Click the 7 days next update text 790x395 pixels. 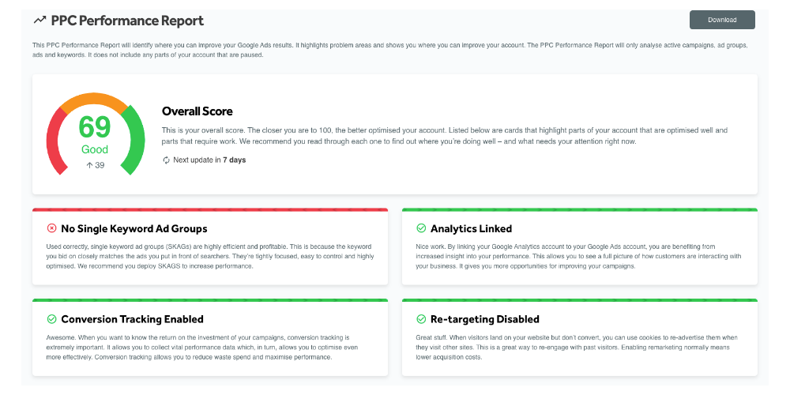point(235,160)
